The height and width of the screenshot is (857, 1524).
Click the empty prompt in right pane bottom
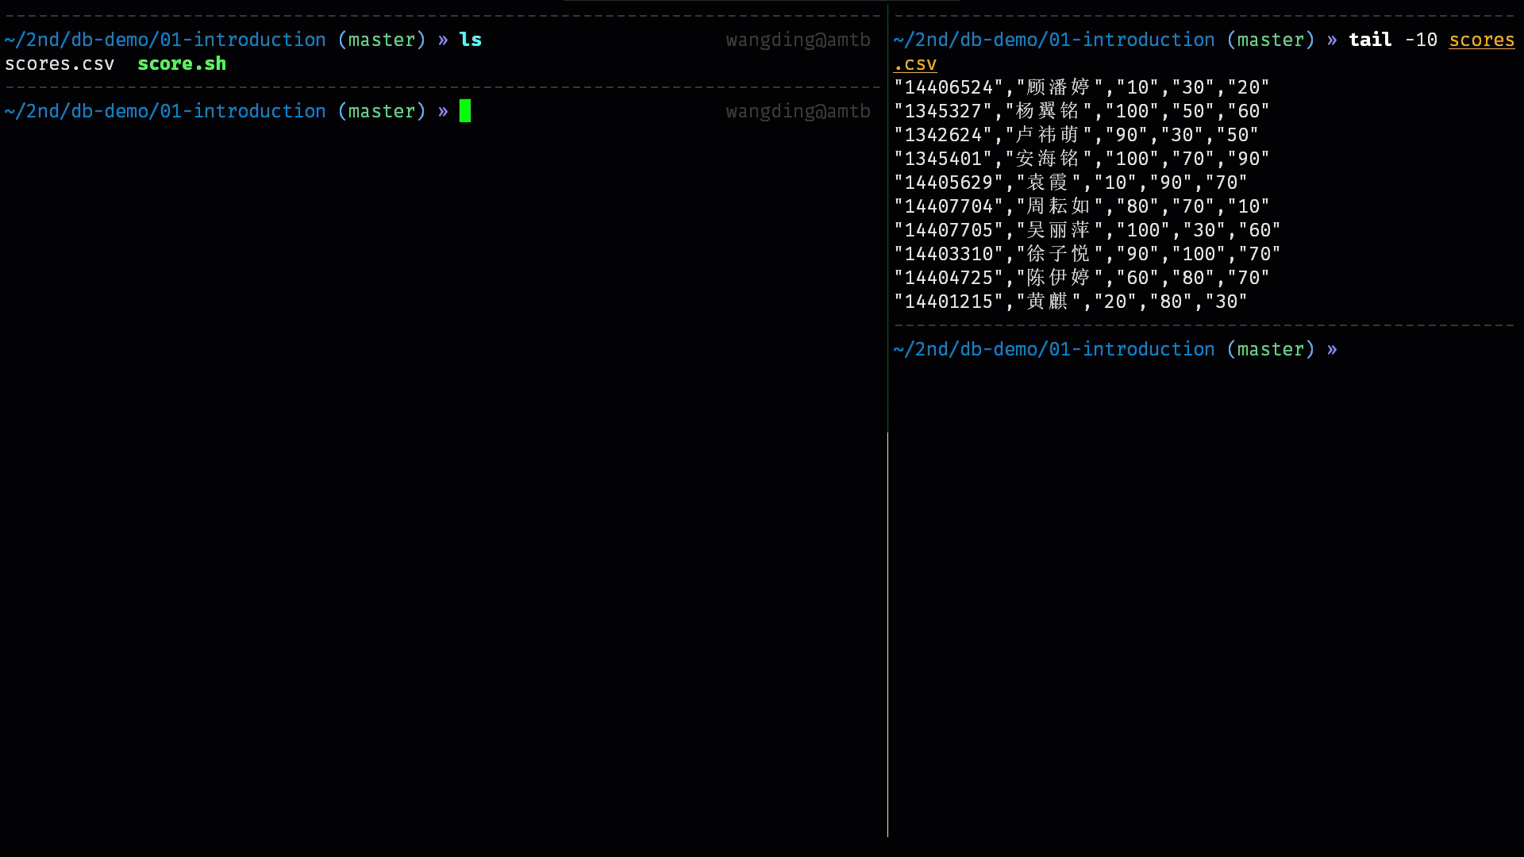pyautogui.click(x=1114, y=349)
